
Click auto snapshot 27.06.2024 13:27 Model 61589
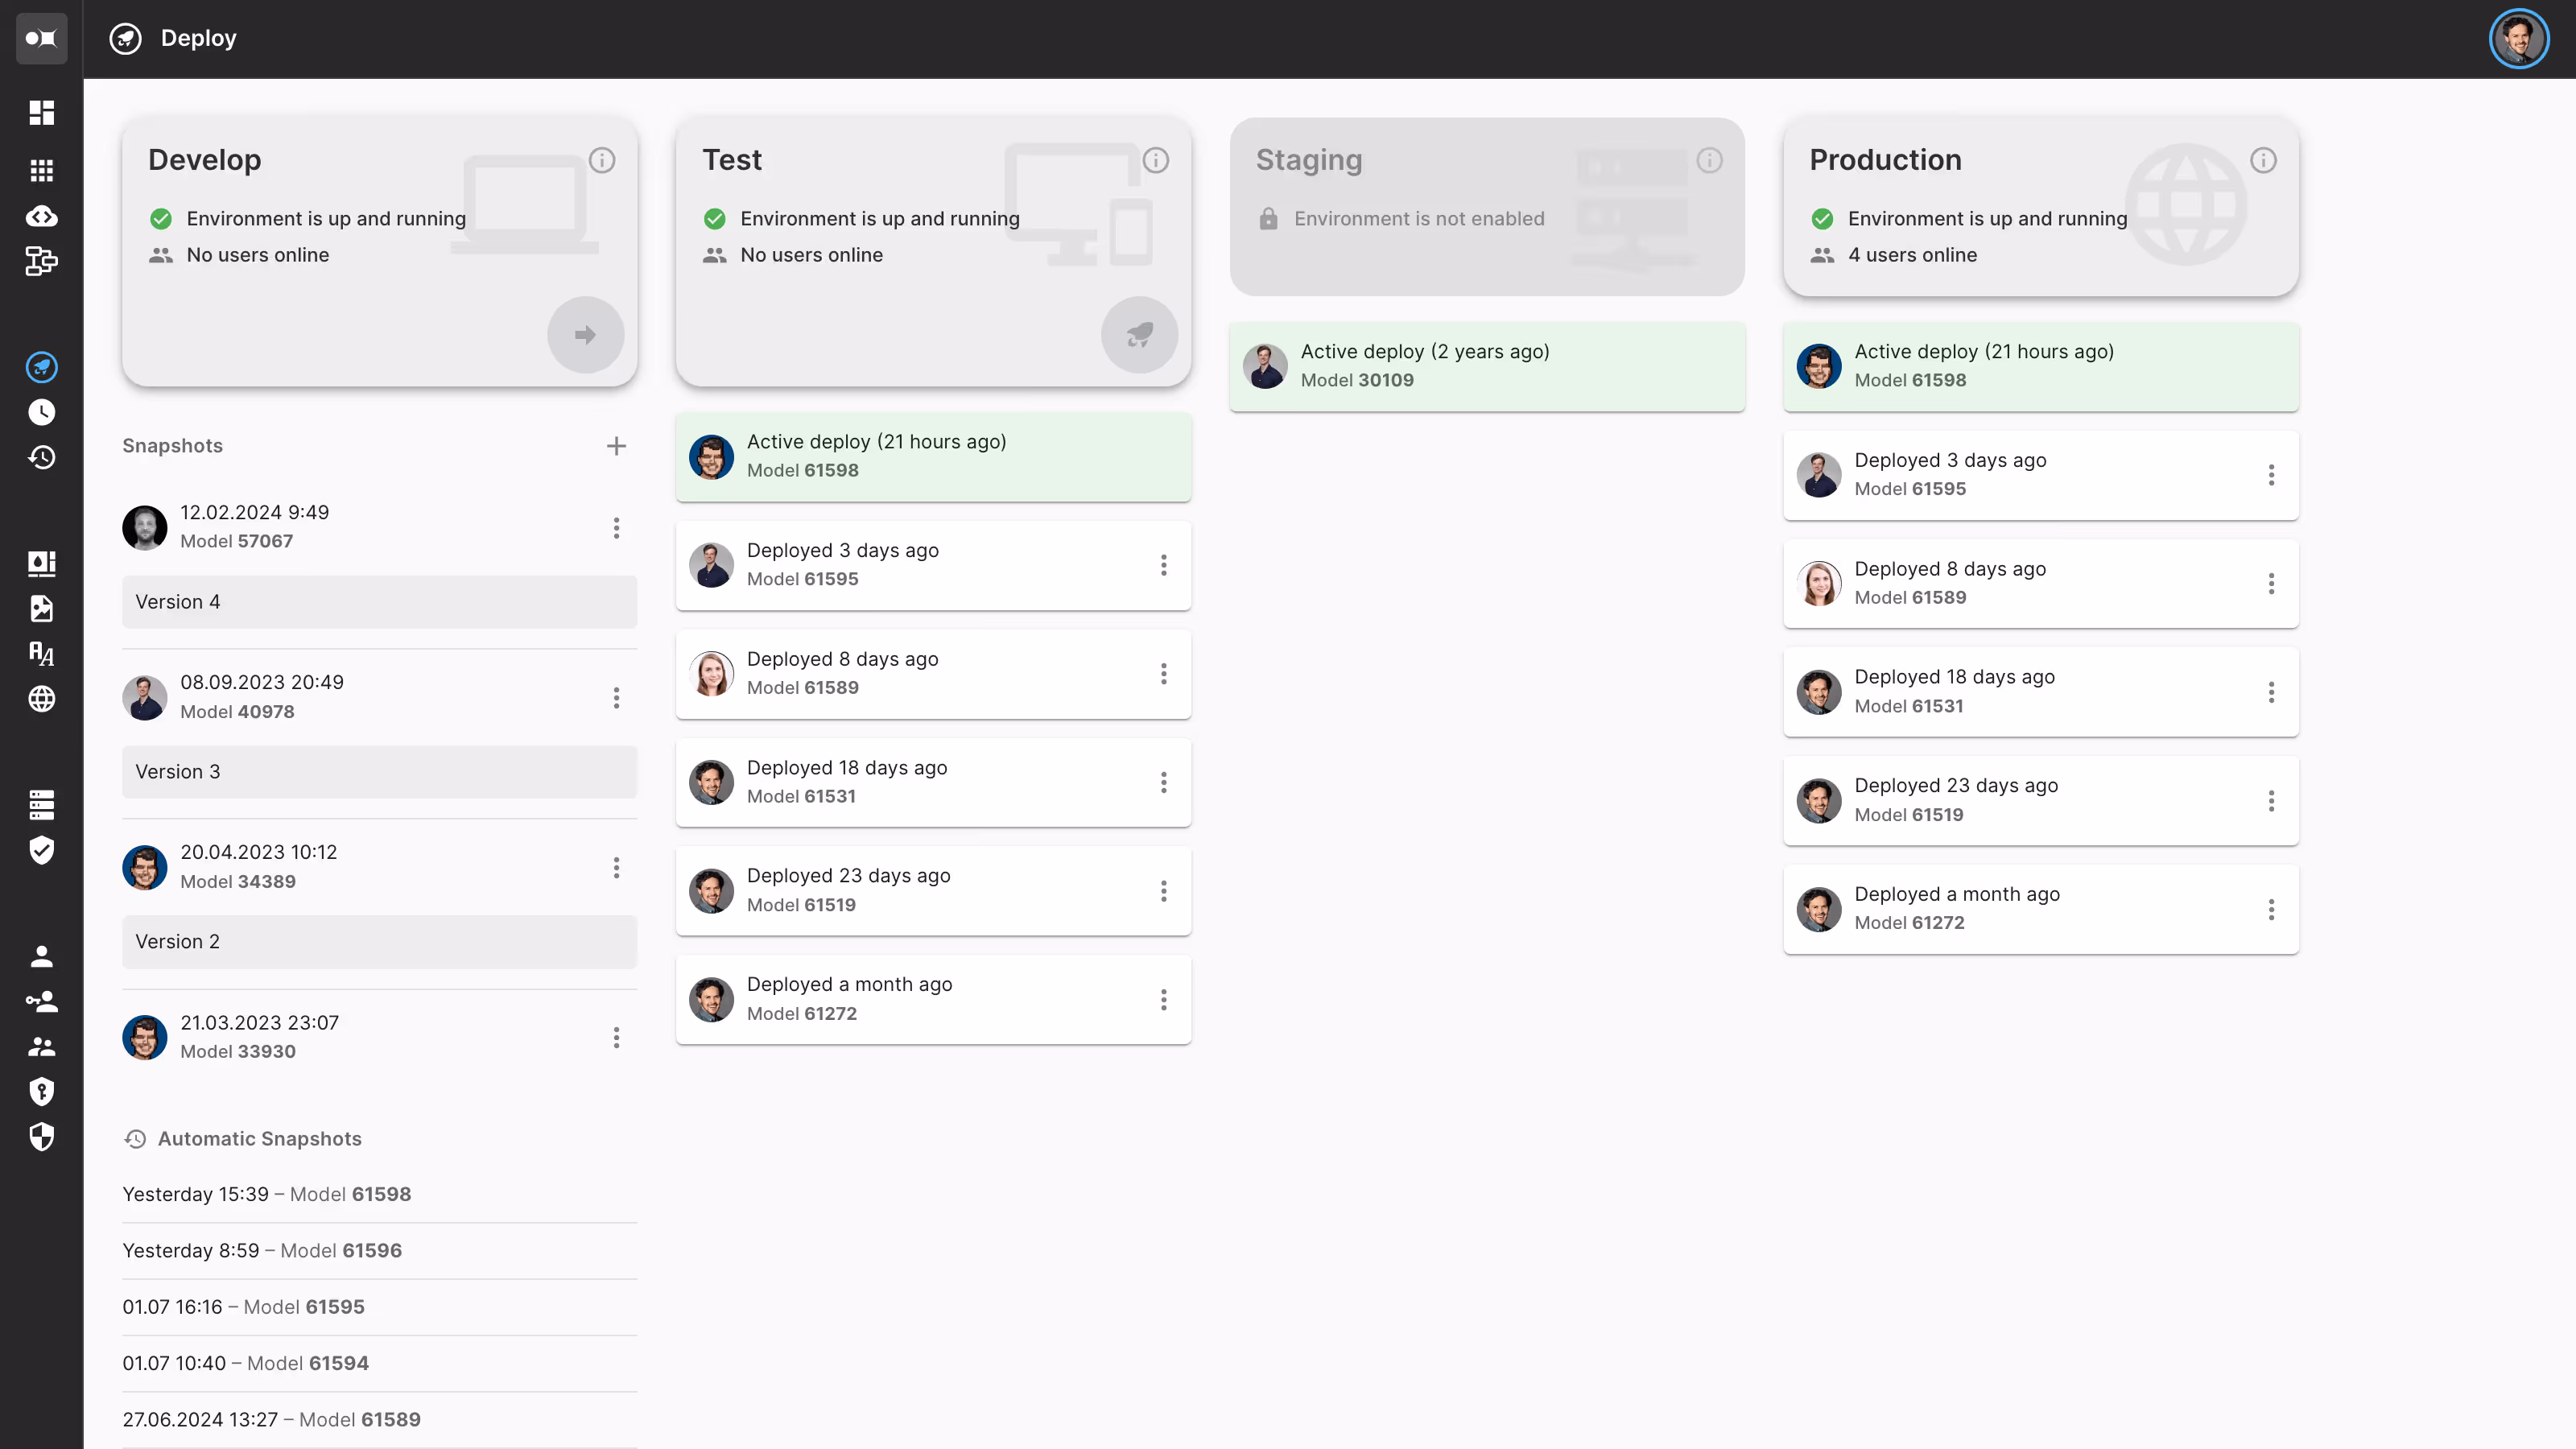coord(379,1419)
